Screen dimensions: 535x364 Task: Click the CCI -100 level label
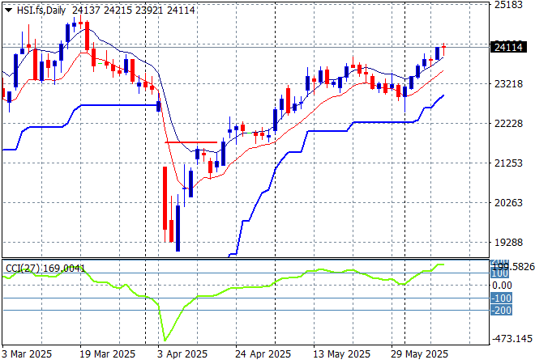(501, 298)
